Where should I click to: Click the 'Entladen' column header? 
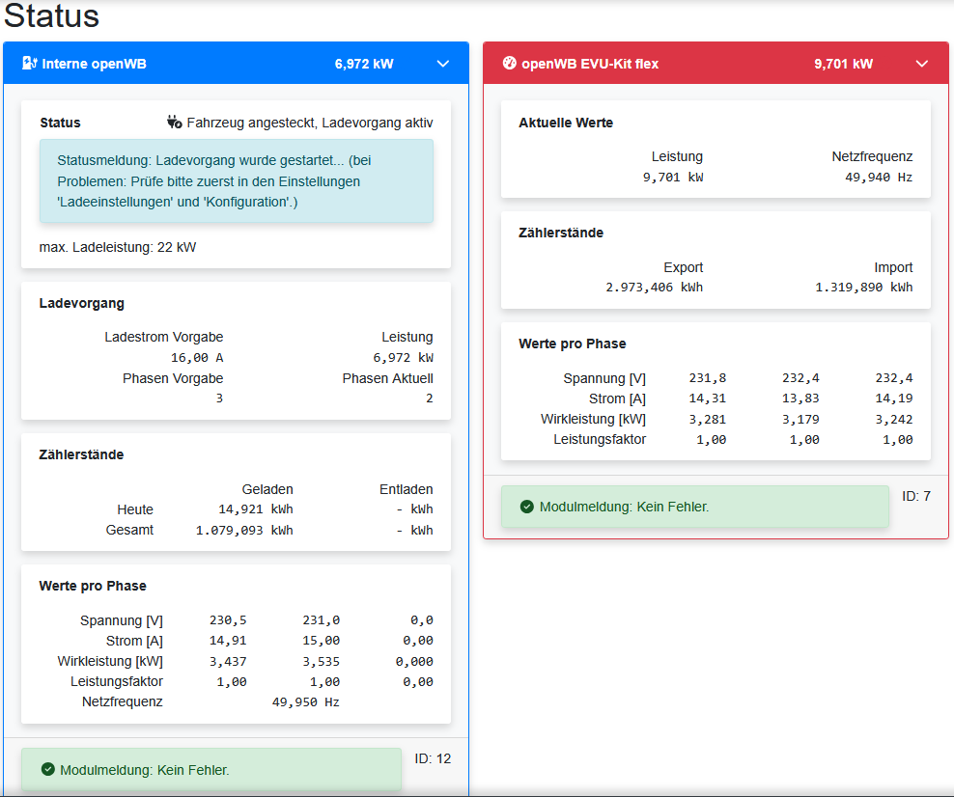point(407,489)
